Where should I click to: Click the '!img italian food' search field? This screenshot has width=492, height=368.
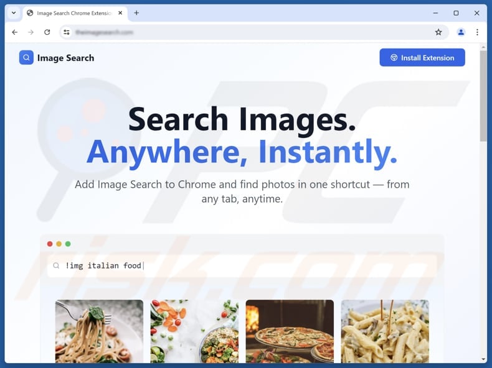click(242, 266)
